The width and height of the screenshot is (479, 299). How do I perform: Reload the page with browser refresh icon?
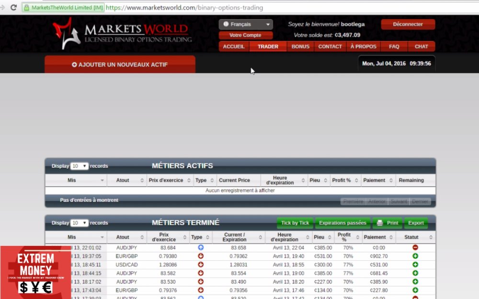tap(13, 7)
